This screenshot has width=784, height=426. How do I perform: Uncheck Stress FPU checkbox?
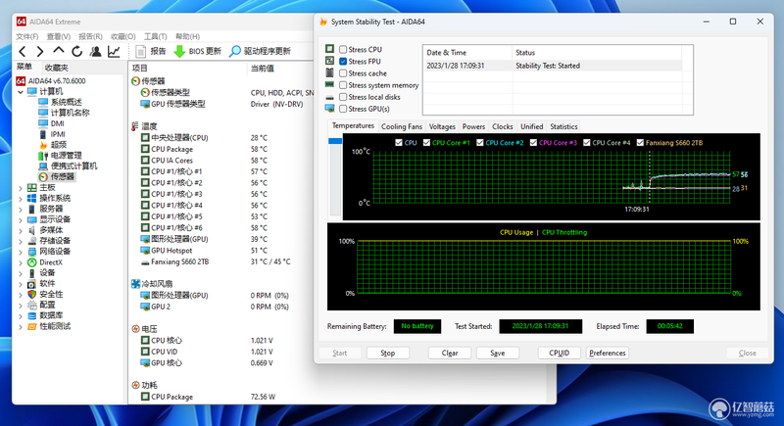click(343, 62)
